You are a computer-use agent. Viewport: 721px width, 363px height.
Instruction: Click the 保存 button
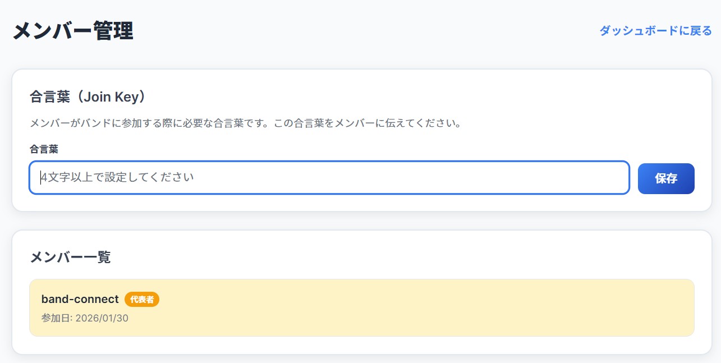click(x=665, y=178)
